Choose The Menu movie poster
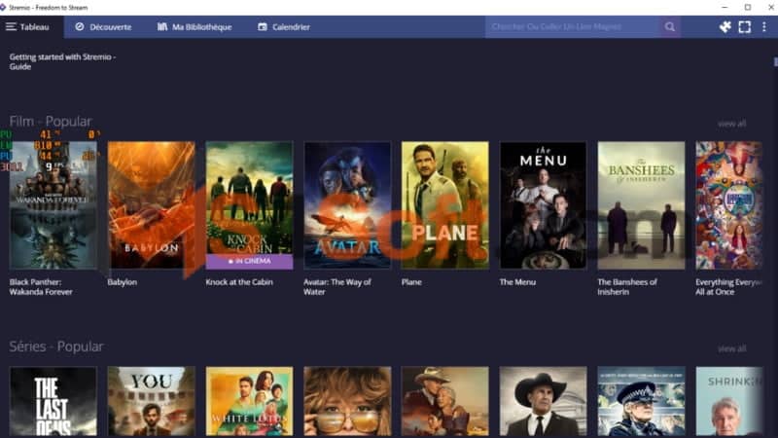This screenshot has height=438, width=778. [x=544, y=205]
